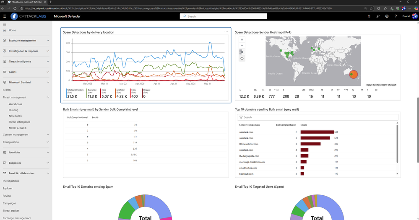Open the browser zoom magnifier icon
Image resolution: width=419 pixels, height=220 pixels.
(x=365, y=8)
